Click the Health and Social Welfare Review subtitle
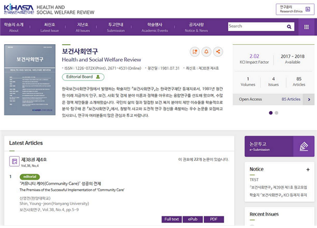Screen dimensions: 317x228 tap(101, 60)
